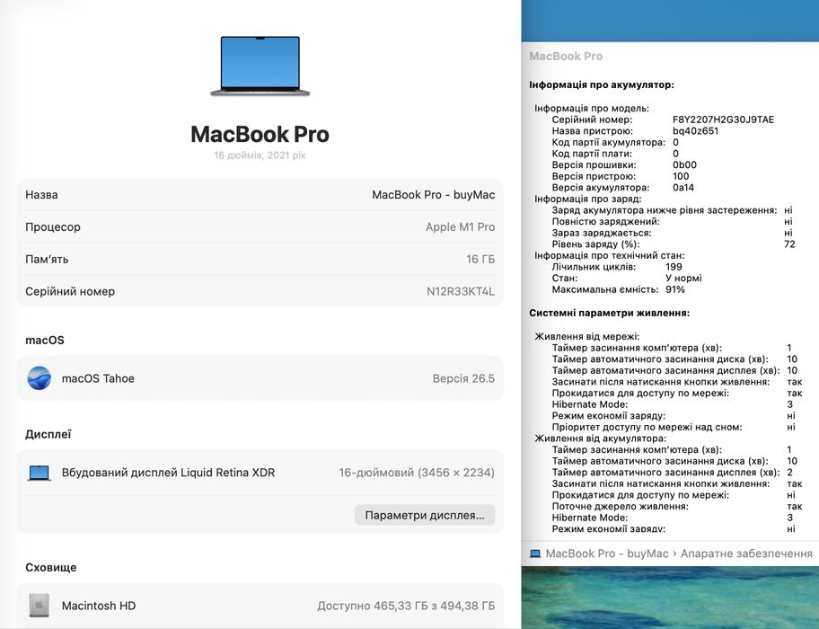Click the greyed MacBook Pro header in System Information
The width and height of the screenshot is (819, 629).
point(566,56)
